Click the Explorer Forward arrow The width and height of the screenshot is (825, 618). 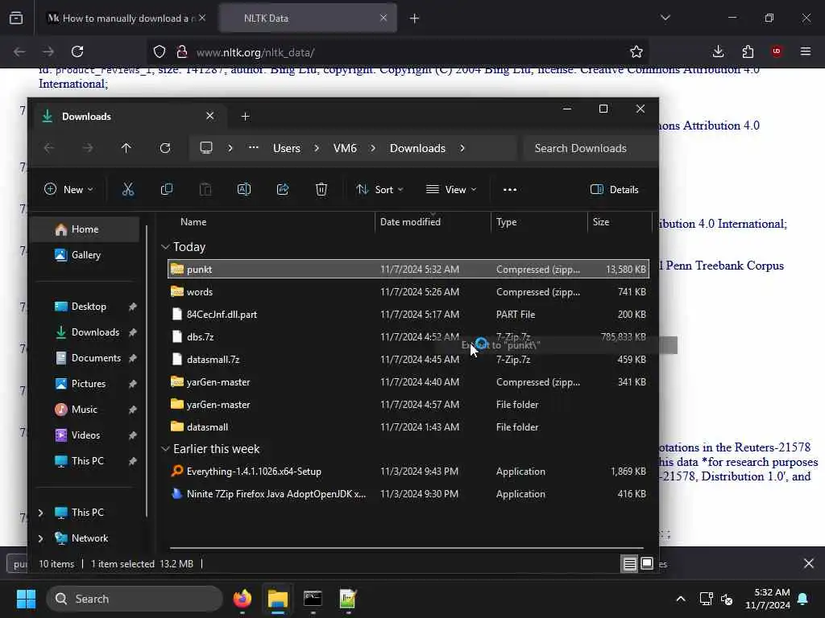(87, 148)
